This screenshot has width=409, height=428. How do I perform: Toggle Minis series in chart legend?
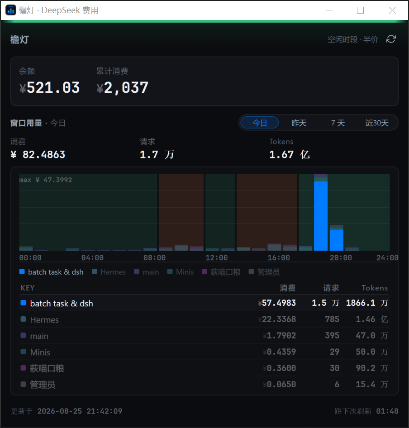(x=180, y=272)
